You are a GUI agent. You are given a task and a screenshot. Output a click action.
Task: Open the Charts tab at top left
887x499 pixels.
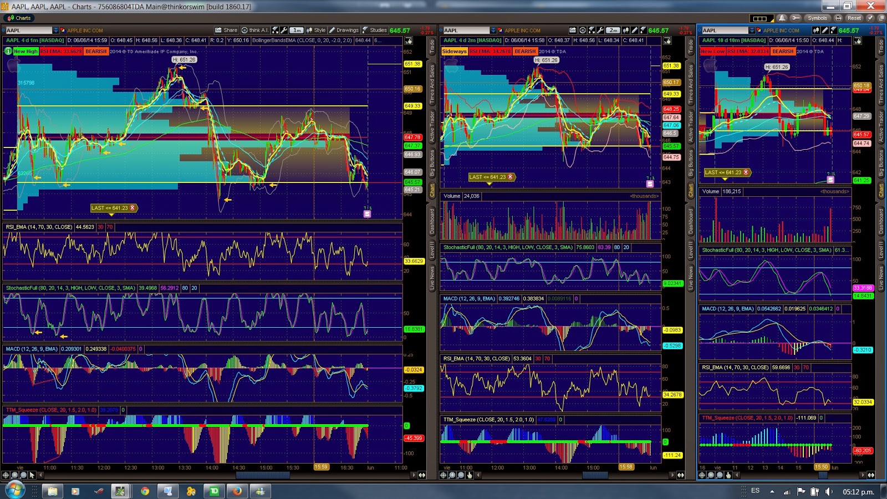click(19, 18)
